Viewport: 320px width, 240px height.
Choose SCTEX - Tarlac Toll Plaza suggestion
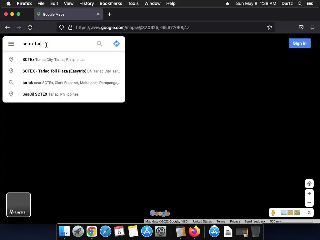coord(64,71)
